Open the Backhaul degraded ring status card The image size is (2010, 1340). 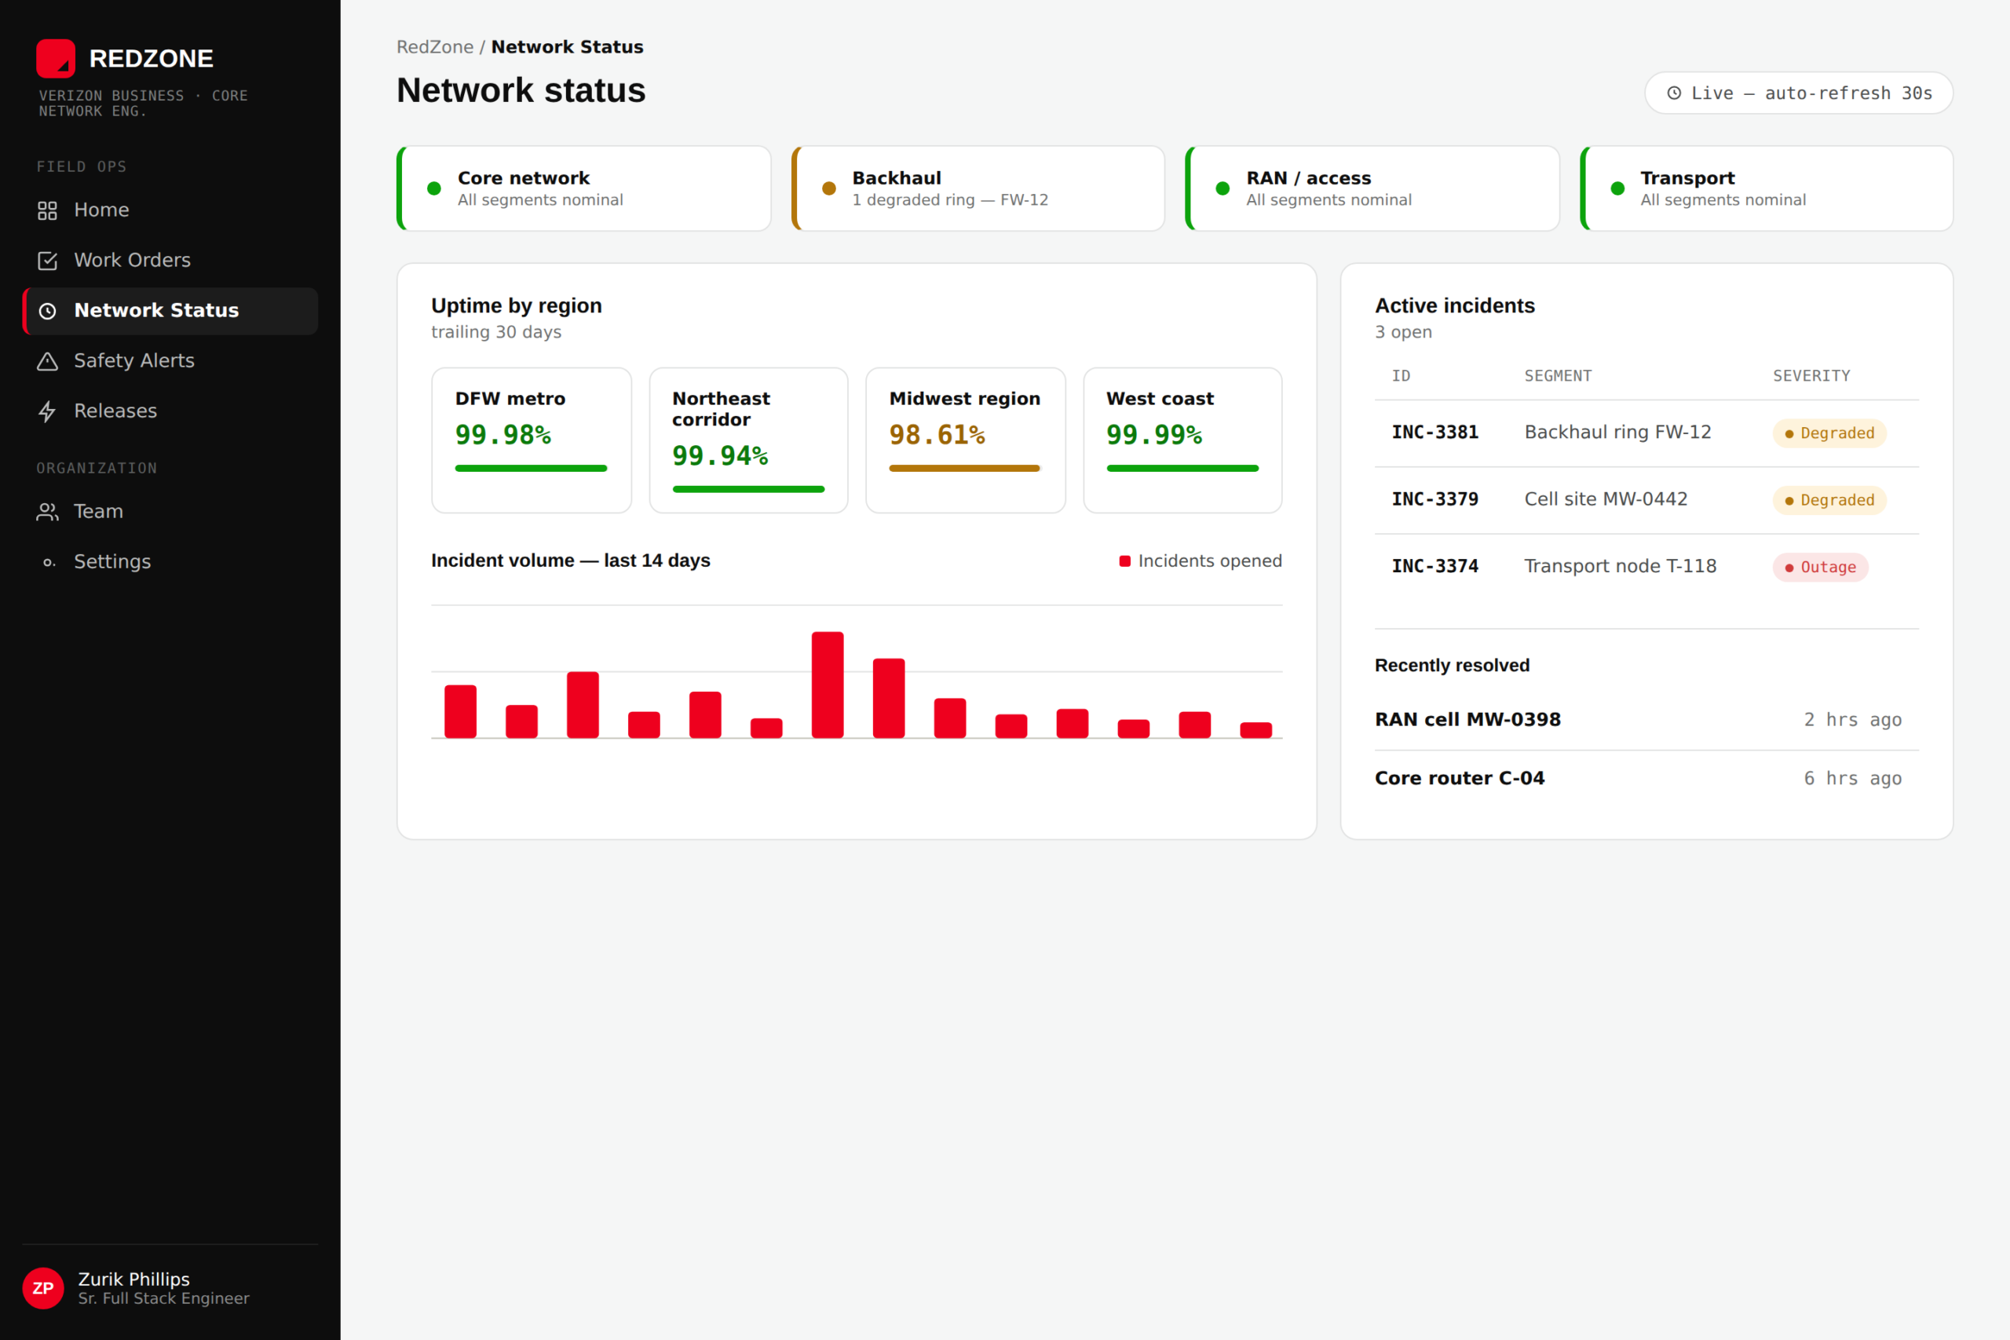[978, 188]
